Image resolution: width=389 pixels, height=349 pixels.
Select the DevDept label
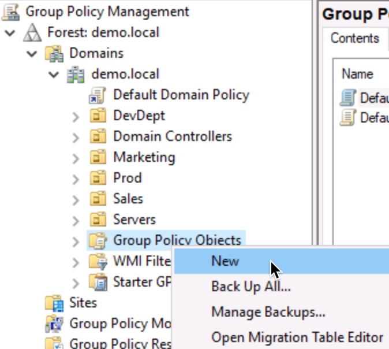tap(139, 116)
